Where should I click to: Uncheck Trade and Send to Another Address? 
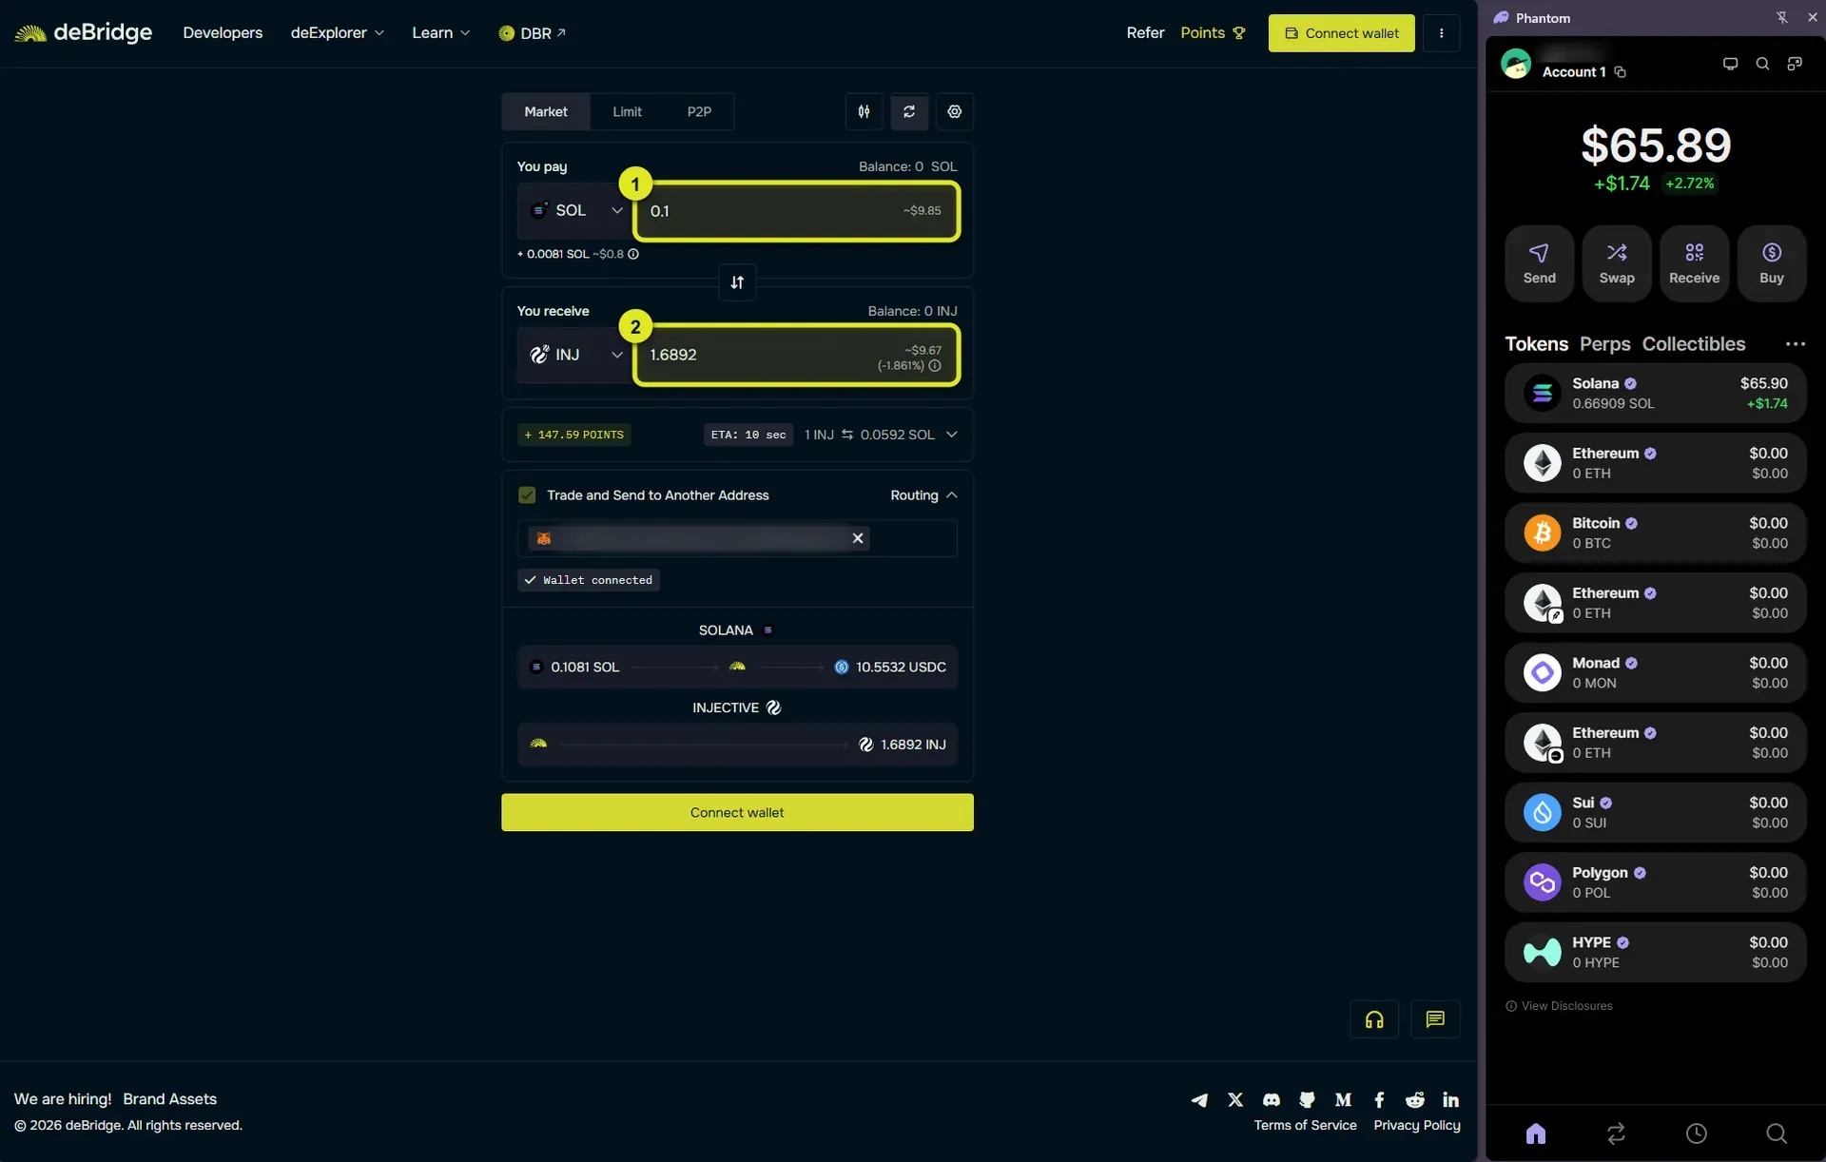(x=527, y=495)
